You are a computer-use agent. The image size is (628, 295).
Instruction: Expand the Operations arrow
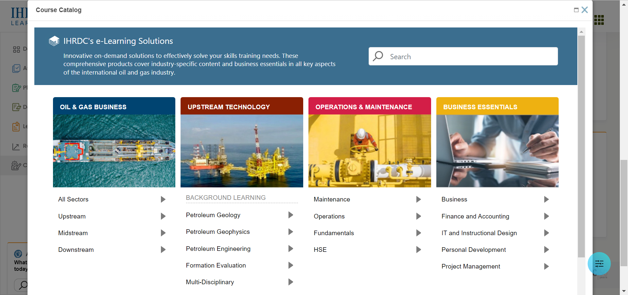tap(418, 216)
